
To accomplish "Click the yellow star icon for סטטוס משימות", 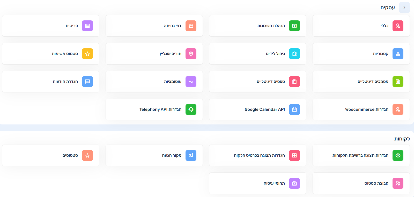I will [87, 54].
